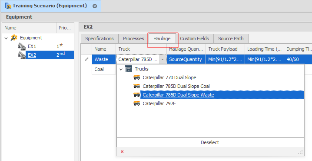Click the EX1 excavator icon
The width and height of the screenshot is (312, 161).
pyautogui.click(x=22, y=46)
